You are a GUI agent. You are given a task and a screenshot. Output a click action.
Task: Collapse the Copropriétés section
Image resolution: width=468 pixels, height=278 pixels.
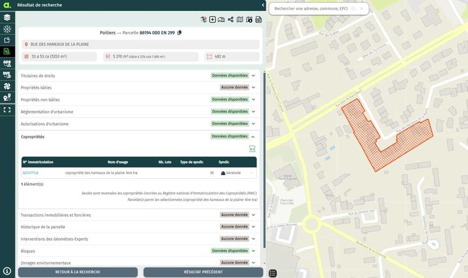click(x=253, y=137)
